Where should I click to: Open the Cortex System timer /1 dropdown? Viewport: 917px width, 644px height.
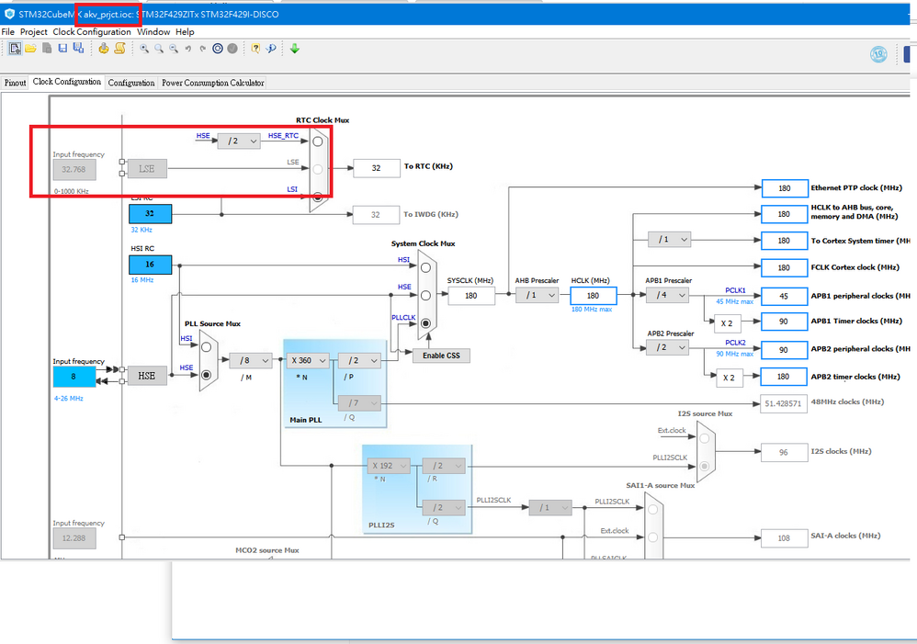[669, 239]
